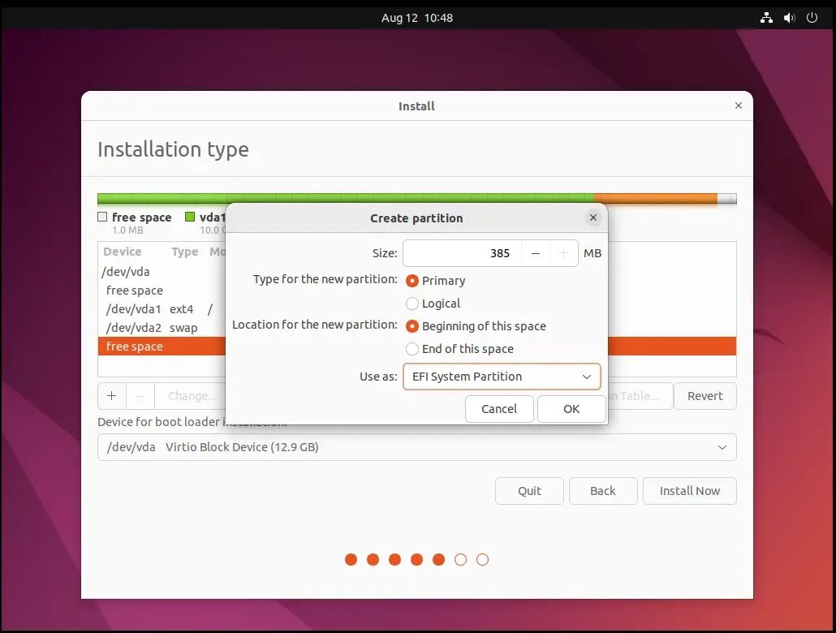This screenshot has height=633, width=836.
Task: Decrease partition size with minus button
Action: [x=536, y=253]
